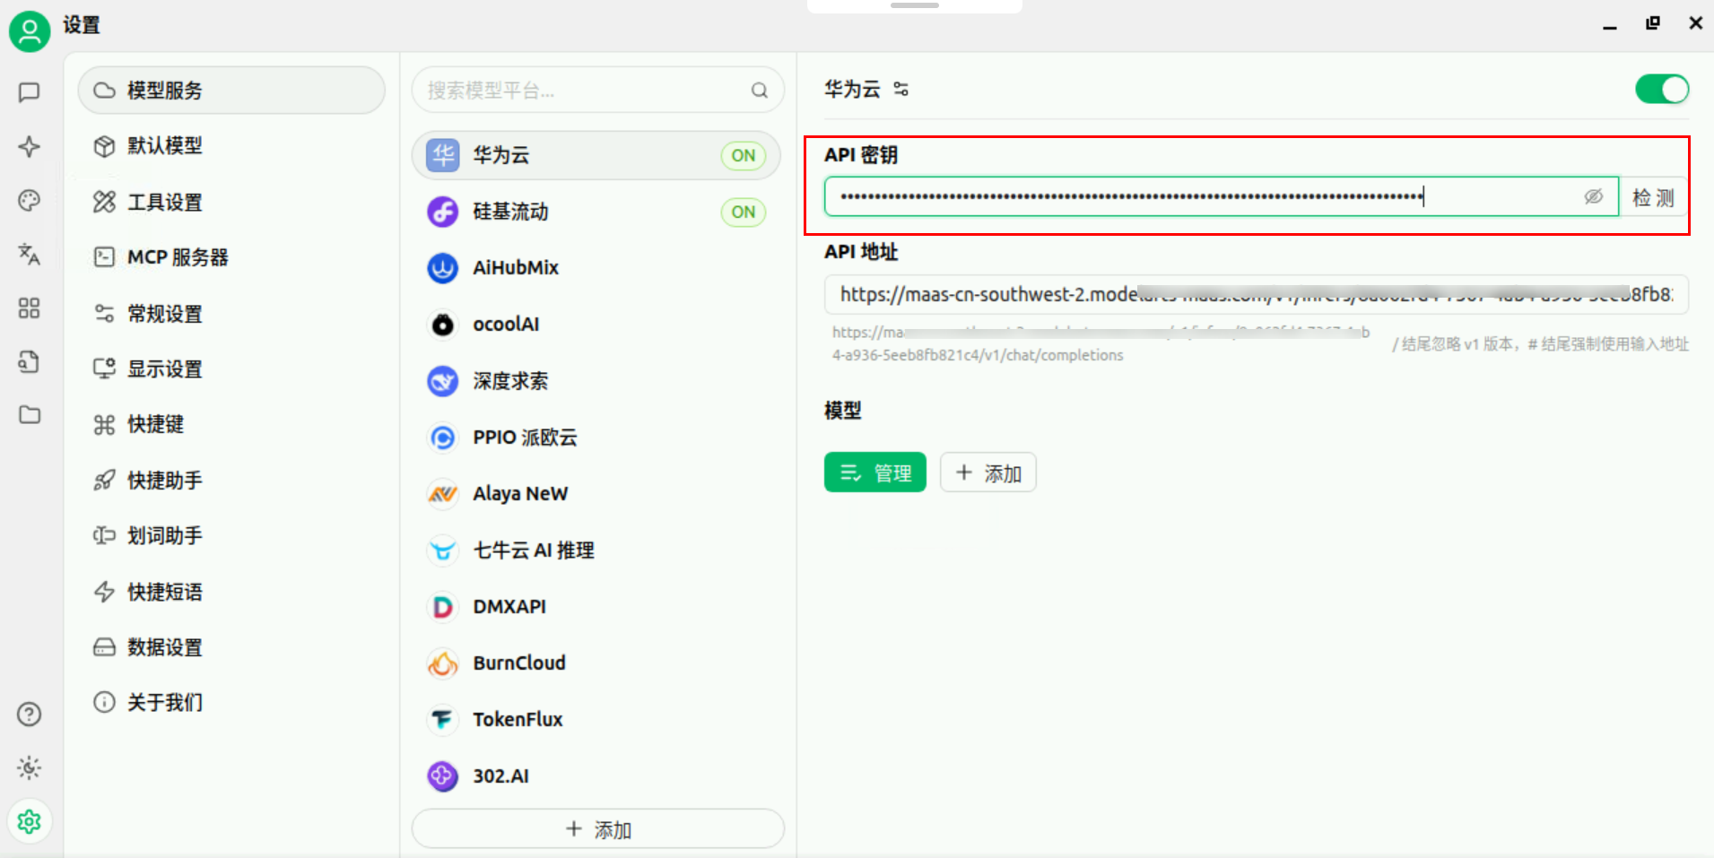1714x858 pixels.
Task: Open 华为云 provider settings sliders icon
Action: 901,89
